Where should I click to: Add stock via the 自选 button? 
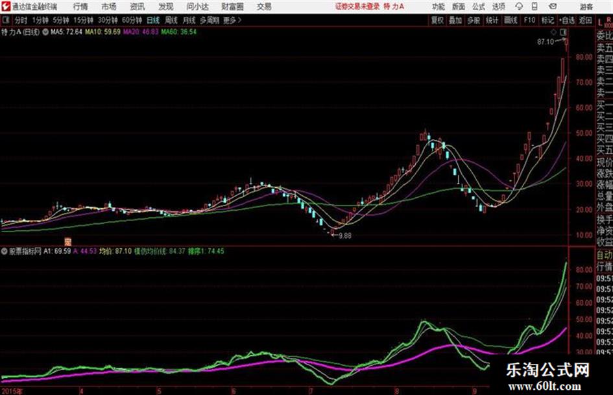(x=566, y=20)
